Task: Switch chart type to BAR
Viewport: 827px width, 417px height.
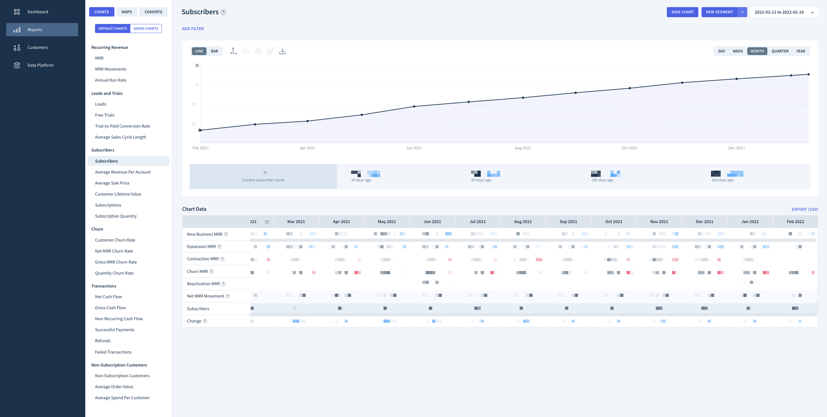Action: pyautogui.click(x=214, y=51)
